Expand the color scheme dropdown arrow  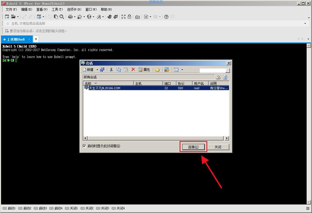tap(84, 17)
